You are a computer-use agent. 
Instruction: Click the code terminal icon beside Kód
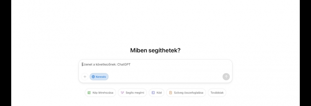point(153,93)
